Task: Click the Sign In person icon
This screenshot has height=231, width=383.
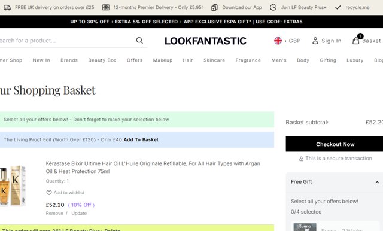Action: [315, 41]
